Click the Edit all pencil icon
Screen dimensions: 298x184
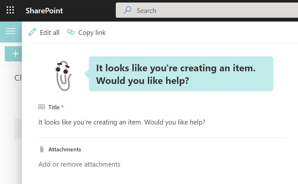tap(32, 32)
